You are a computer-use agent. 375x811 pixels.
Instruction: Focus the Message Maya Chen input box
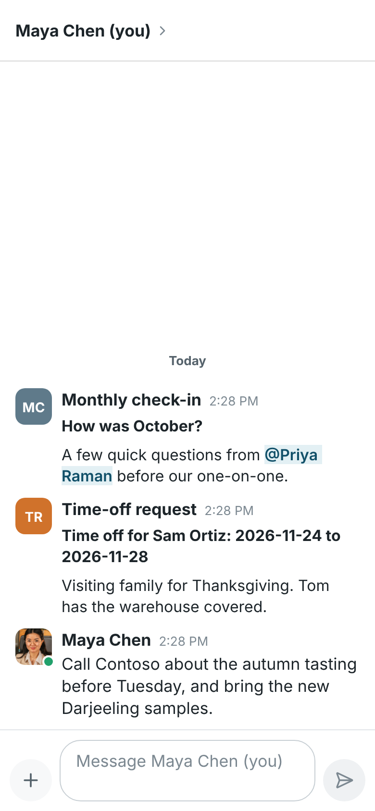[x=187, y=771]
